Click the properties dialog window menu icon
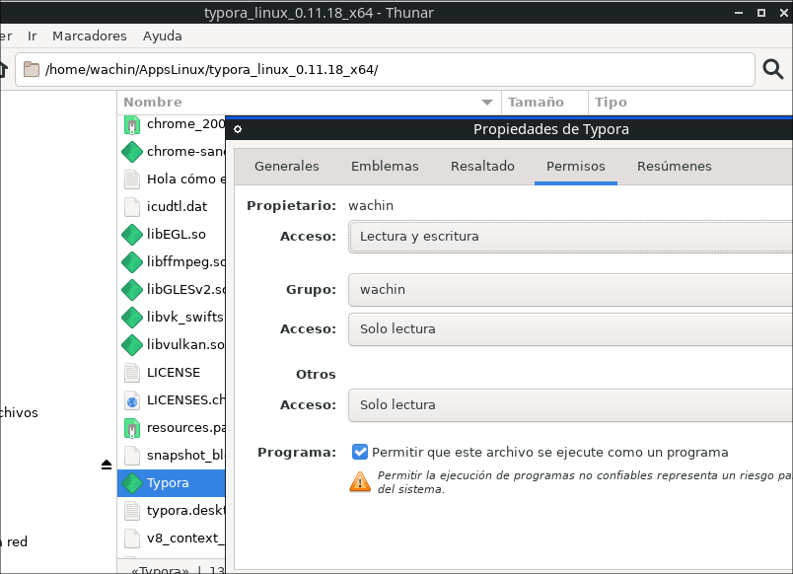This screenshot has width=793, height=574. 238,129
